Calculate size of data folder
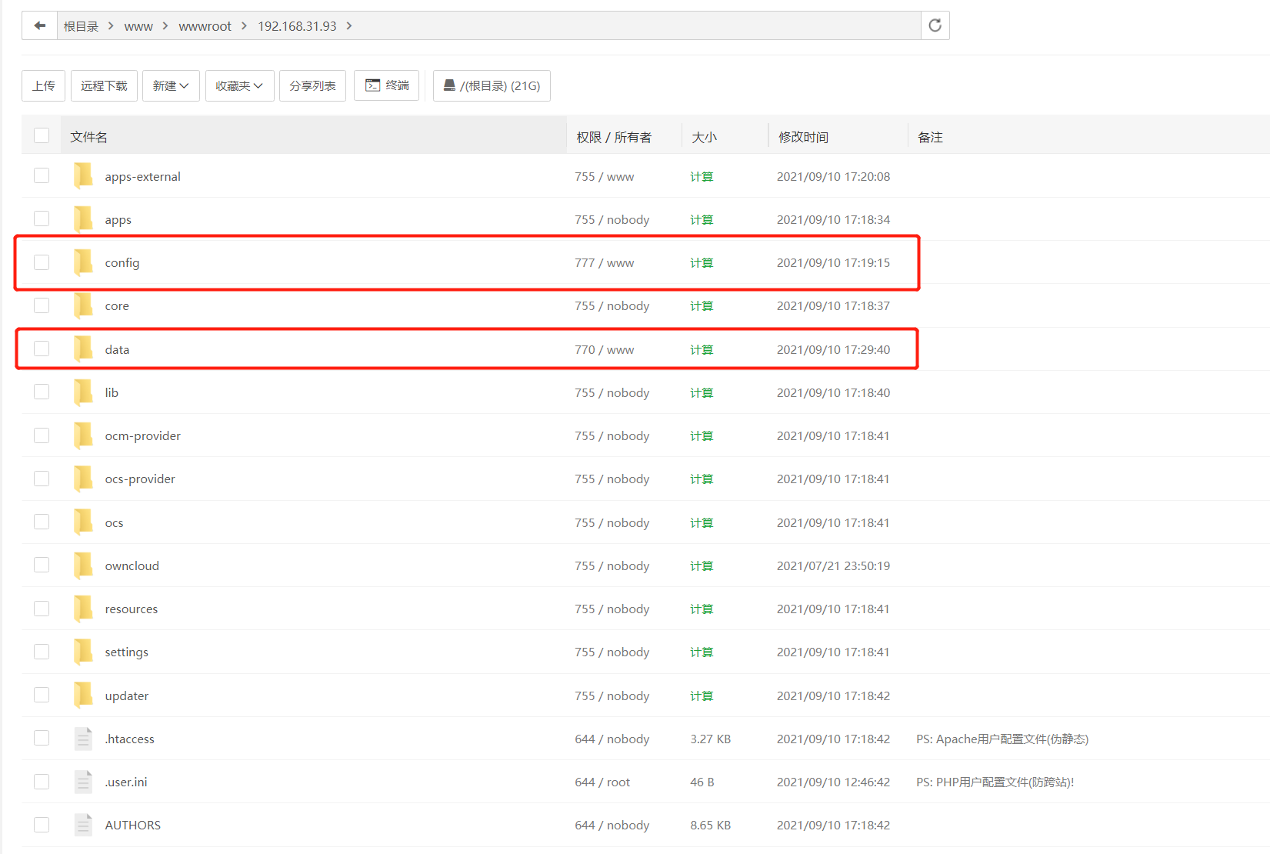 click(702, 350)
